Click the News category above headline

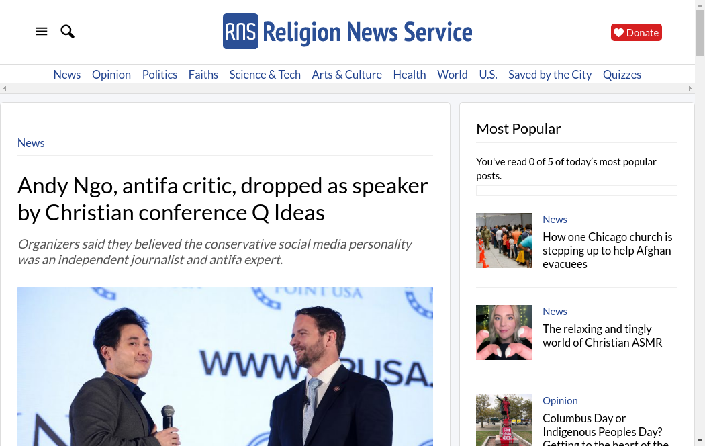(x=31, y=143)
